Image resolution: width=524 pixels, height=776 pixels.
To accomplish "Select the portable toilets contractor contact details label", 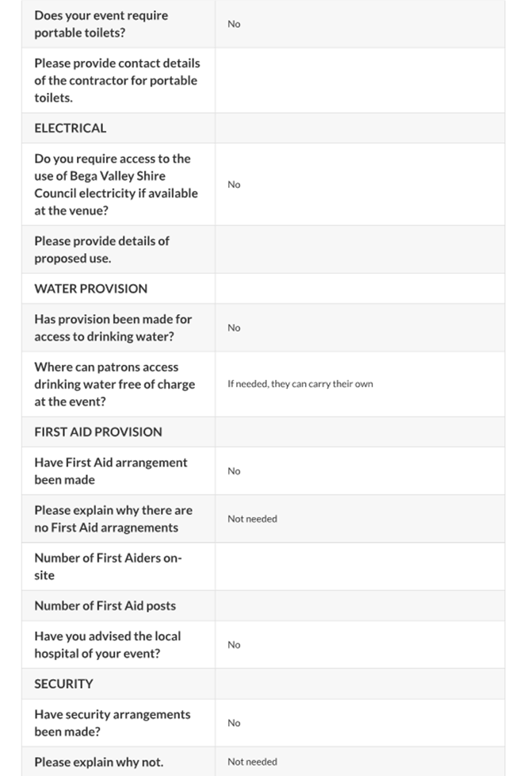I will [x=117, y=80].
